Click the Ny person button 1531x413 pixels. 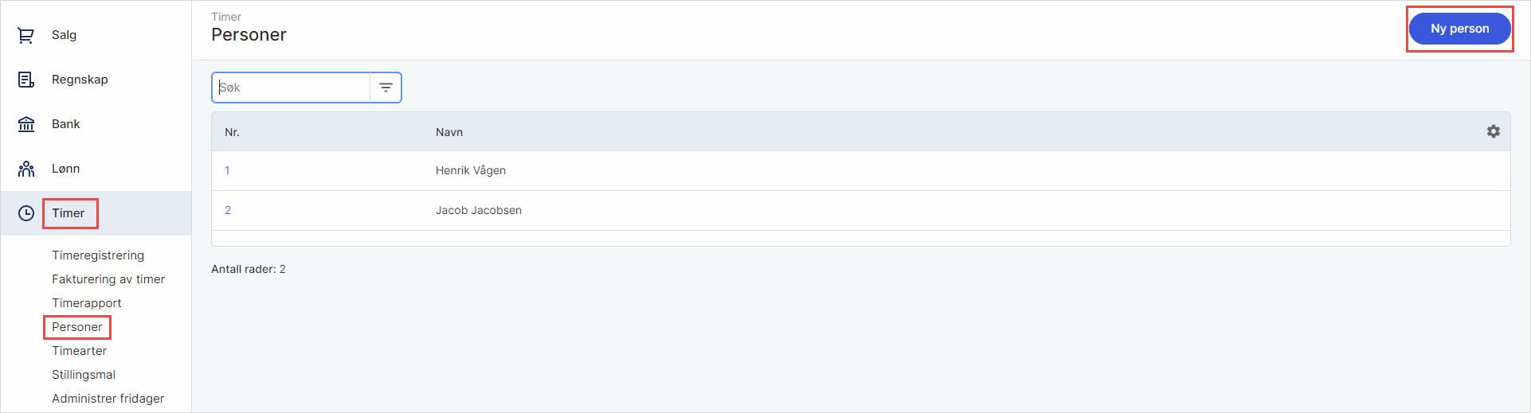[1459, 29]
